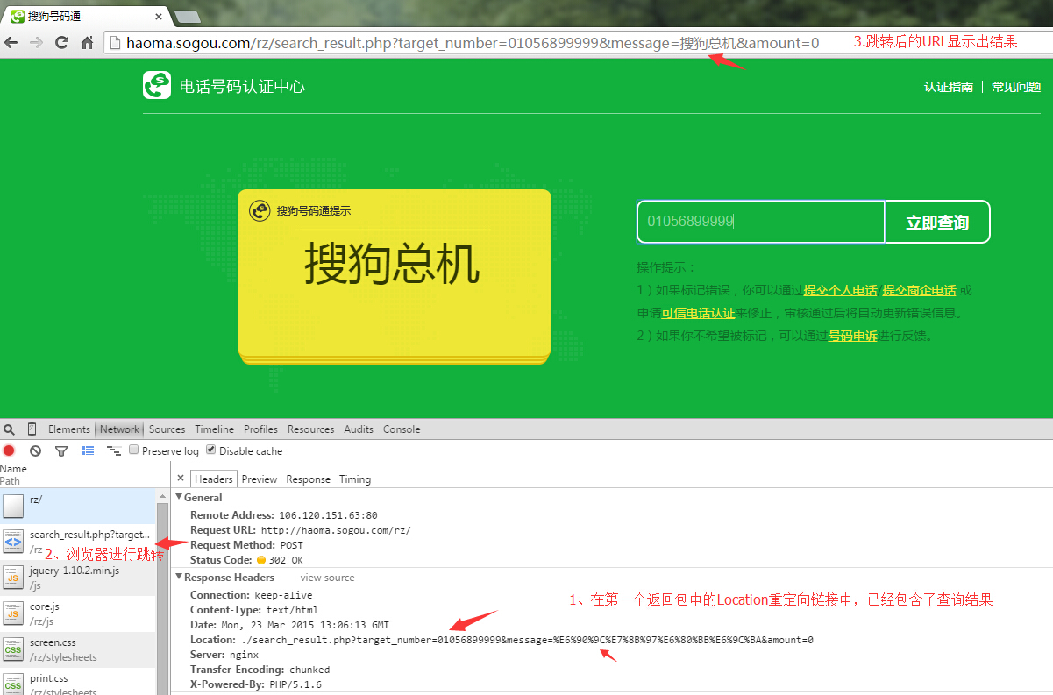Click the browser address bar URL
The image size is (1053, 695).
473,42
